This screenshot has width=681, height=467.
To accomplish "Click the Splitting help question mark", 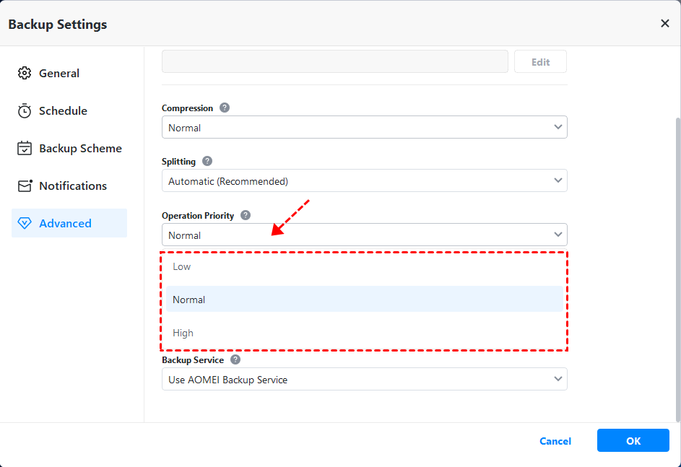I will point(207,161).
